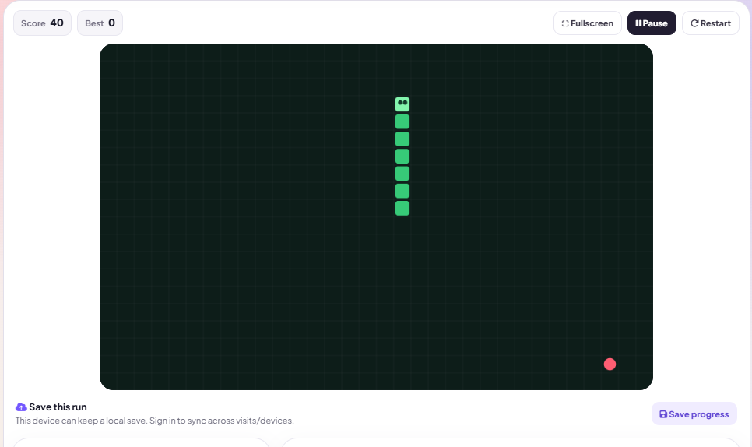The height and width of the screenshot is (447, 752).
Task: Pause the snake game
Action: [x=652, y=23]
